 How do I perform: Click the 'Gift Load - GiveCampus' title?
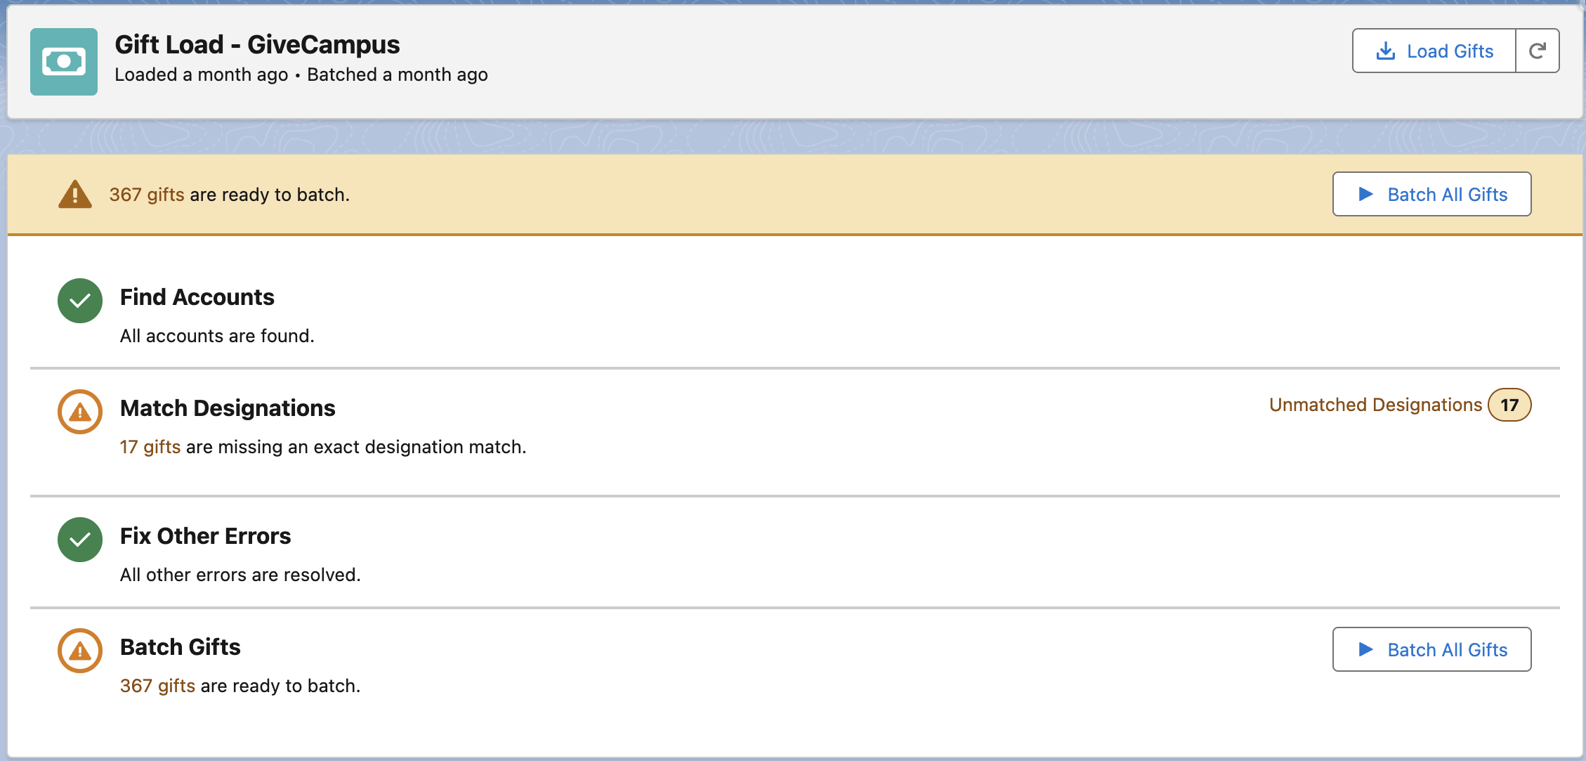pos(257,44)
